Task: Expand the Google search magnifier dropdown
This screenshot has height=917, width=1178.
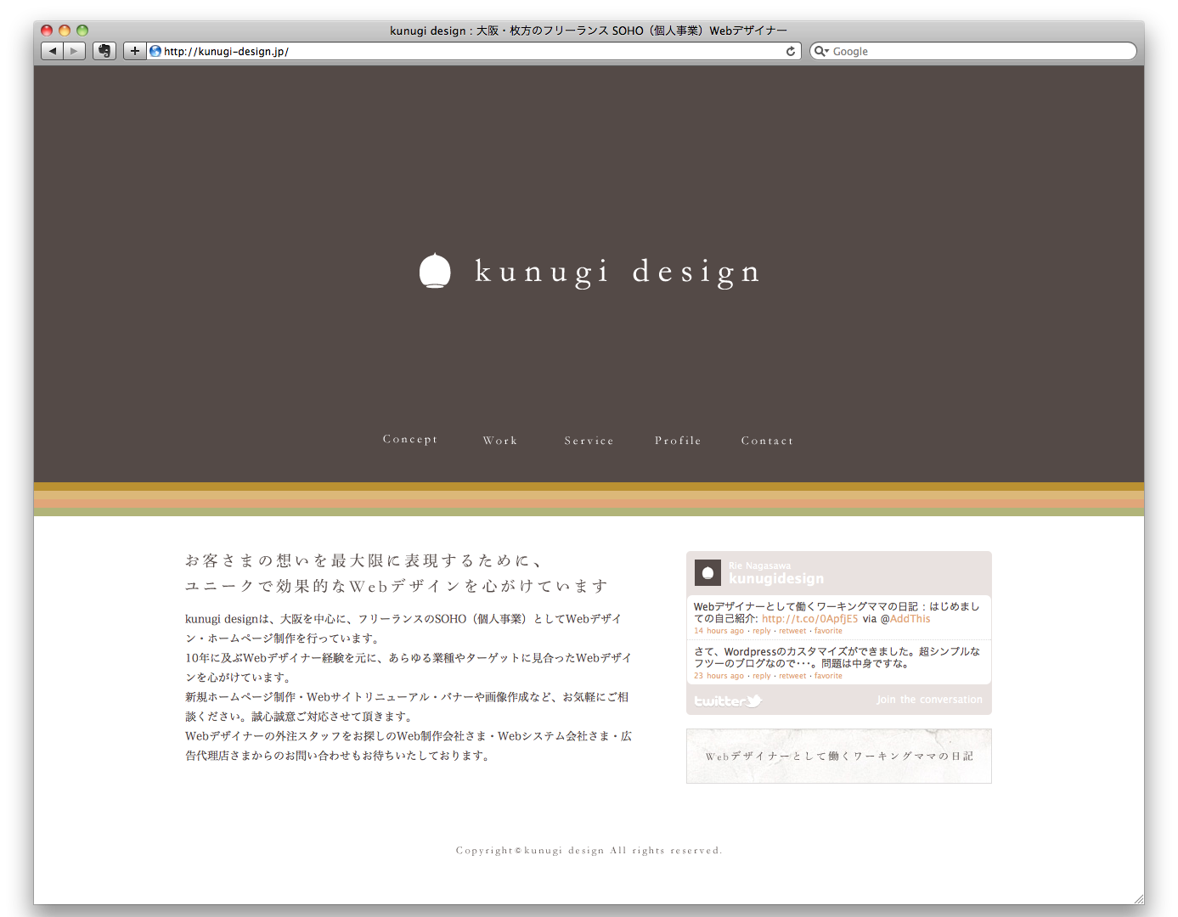Action: pos(821,51)
